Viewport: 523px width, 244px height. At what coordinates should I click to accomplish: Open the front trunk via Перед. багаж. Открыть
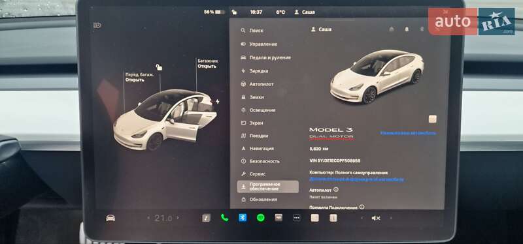tap(139, 77)
